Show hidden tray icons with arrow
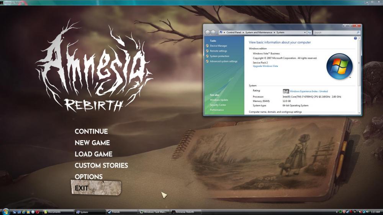 pyautogui.click(x=337, y=212)
